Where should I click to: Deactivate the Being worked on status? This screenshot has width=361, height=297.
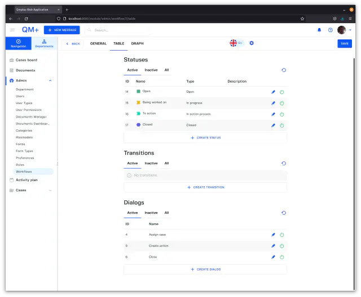point(282,103)
